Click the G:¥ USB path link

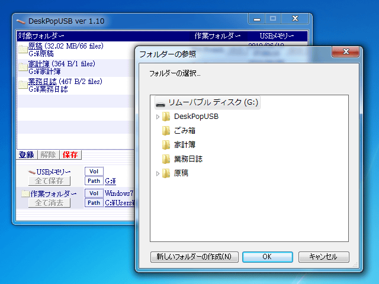pos(110,181)
